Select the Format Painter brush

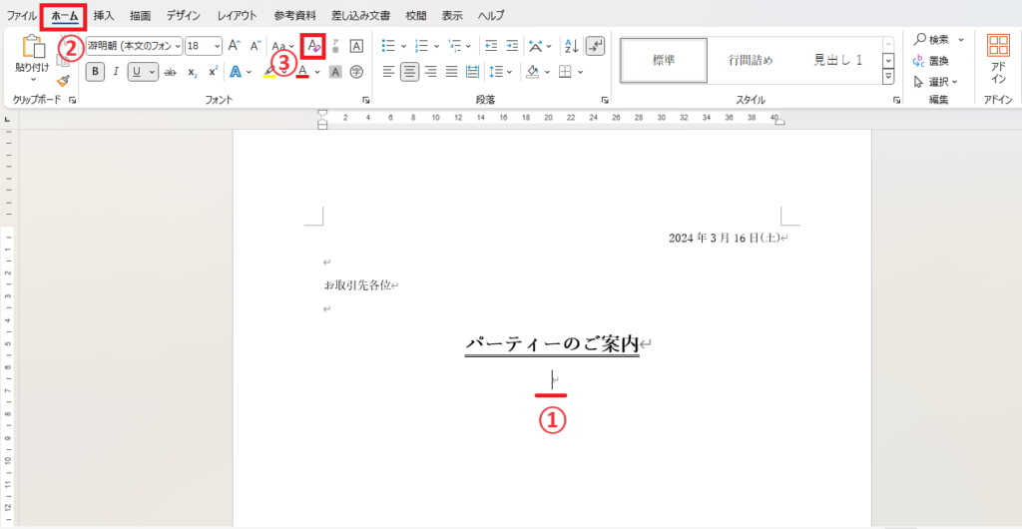63,81
